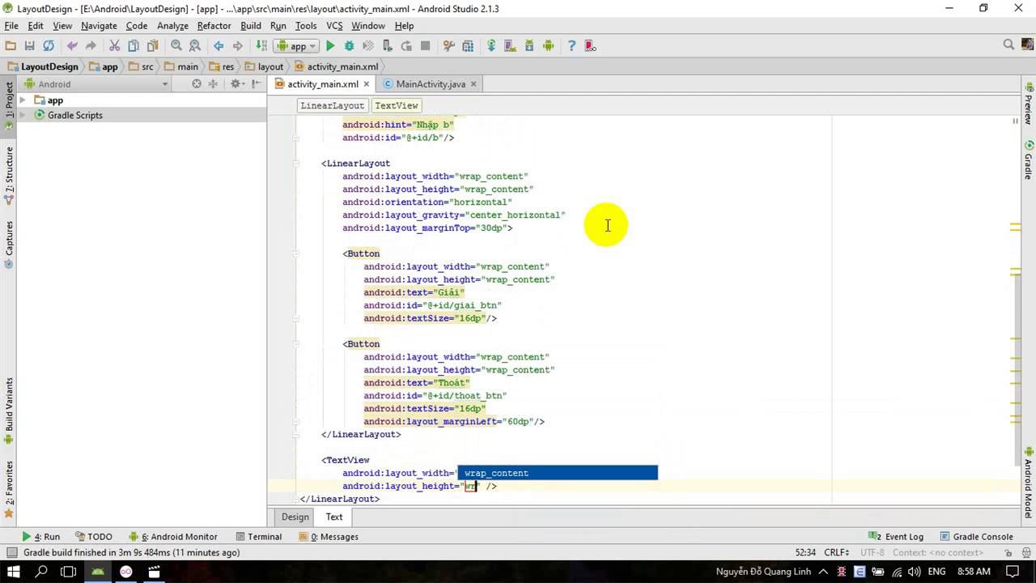This screenshot has height=583, width=1036.
Task: Click Android Studio taskbar icon
Action: click(98, 571)
